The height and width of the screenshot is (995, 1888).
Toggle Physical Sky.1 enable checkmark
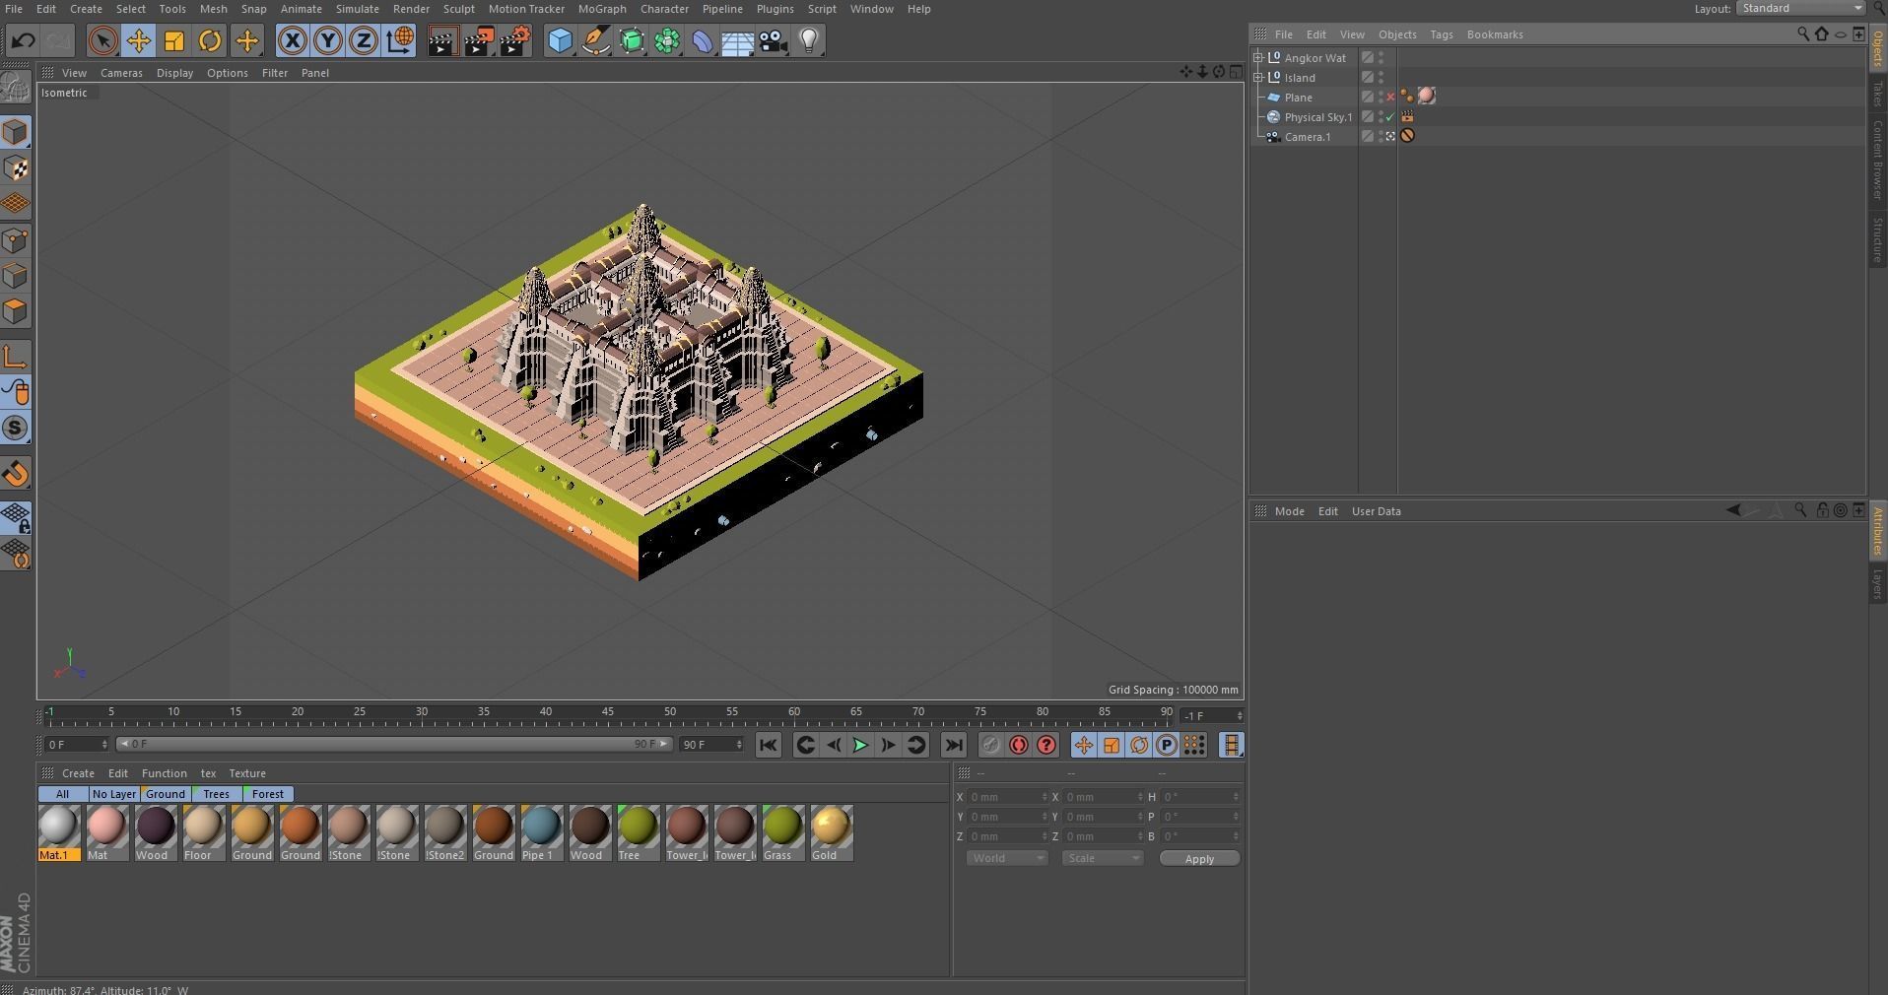tap(1390, 117)
